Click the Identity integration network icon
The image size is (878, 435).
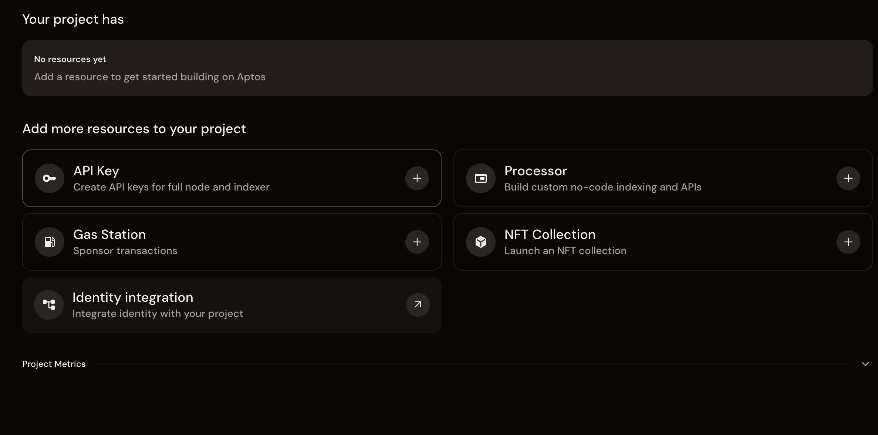(49, 305)
